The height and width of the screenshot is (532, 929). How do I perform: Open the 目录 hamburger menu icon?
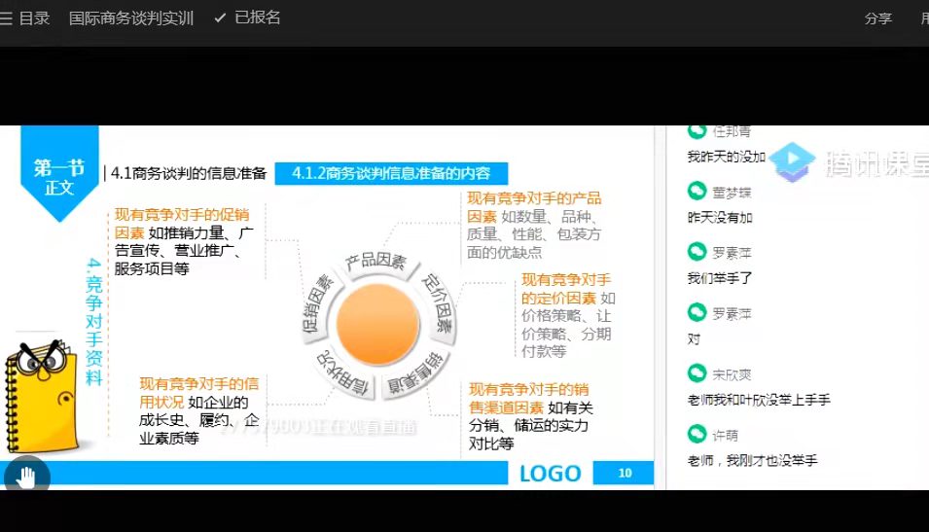click(x=8, y=18)
